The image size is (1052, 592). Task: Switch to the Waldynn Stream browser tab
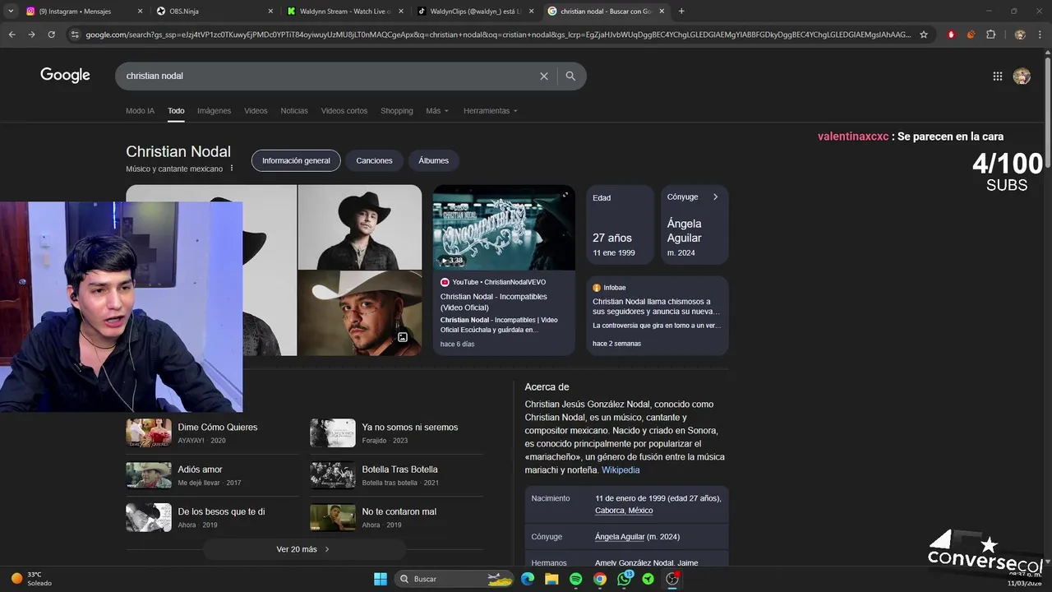click(345, 12)
